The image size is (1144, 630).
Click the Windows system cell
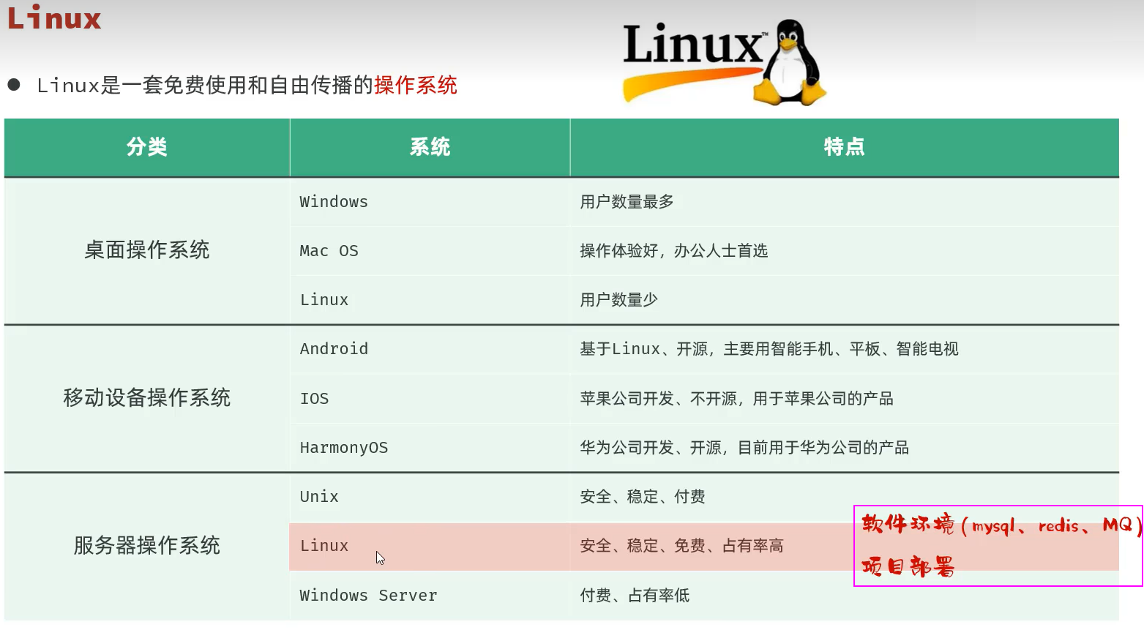[334, 202]
